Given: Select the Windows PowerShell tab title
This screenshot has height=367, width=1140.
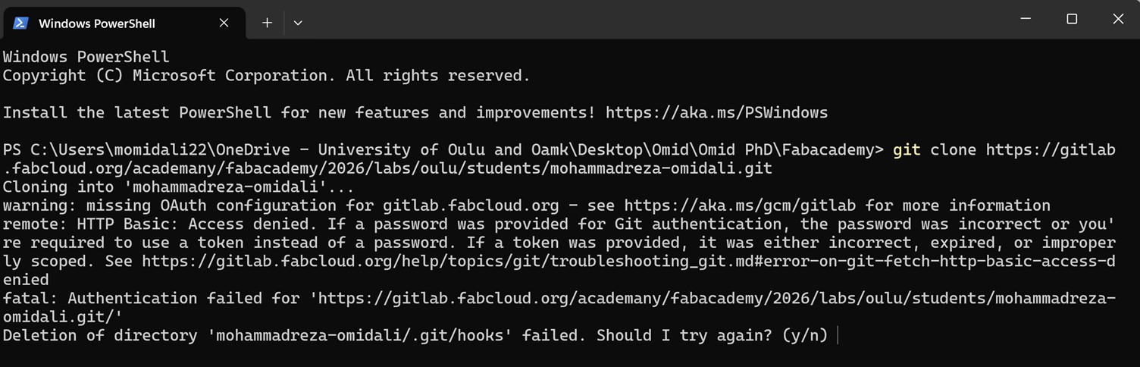Looking at the screenshot, I should (97, 24).
